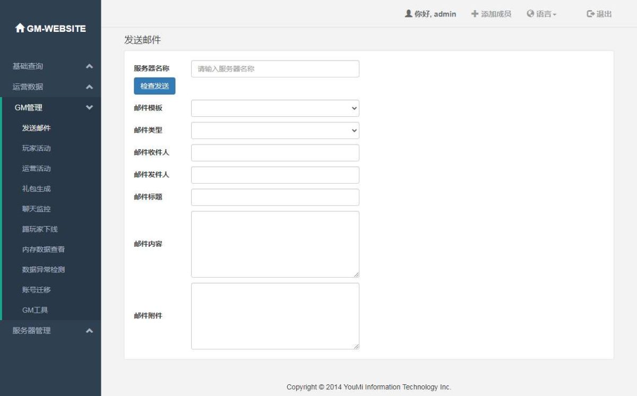Image resolution: width=637 pixels, height=396 pixels.
Task: Click the 退出 link
Action: (x=599, y=14)
